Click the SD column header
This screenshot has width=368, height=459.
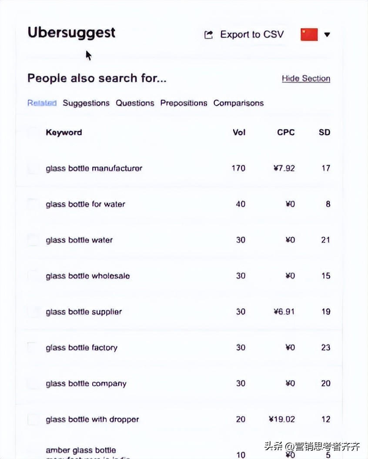325,133
